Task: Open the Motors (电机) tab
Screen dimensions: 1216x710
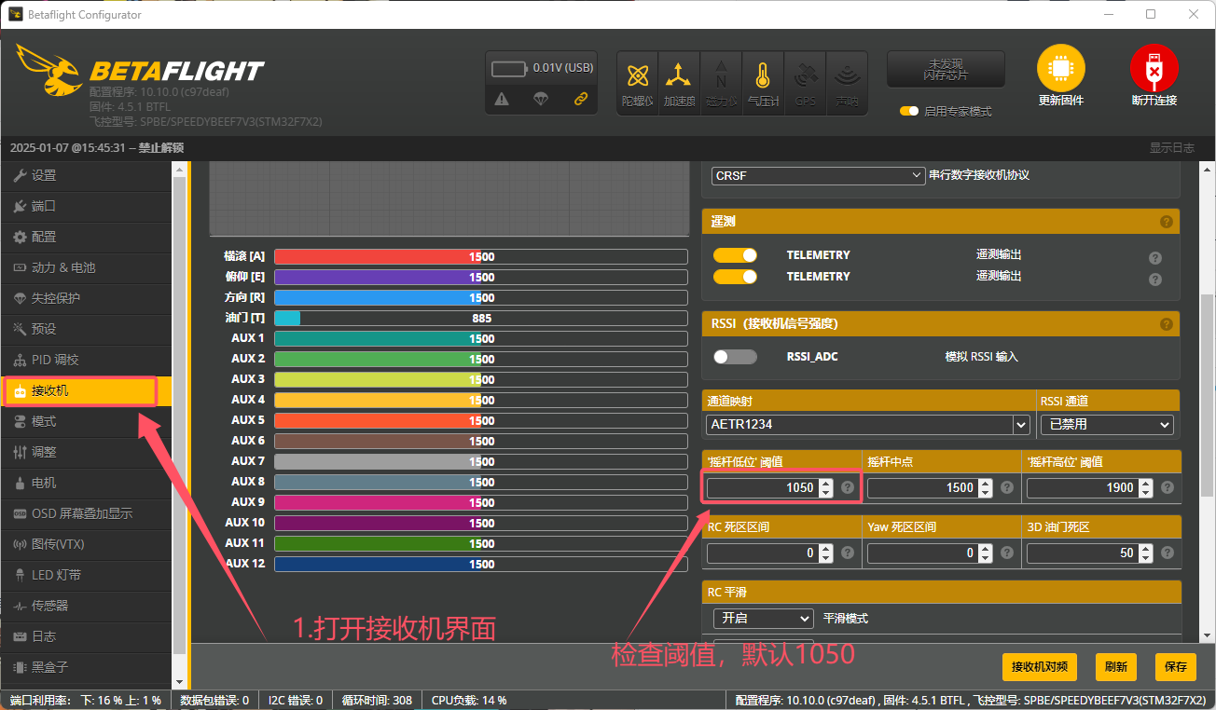Action: 86,483
